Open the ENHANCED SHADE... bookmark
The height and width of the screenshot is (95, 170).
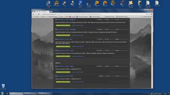(x=122, y=17)
